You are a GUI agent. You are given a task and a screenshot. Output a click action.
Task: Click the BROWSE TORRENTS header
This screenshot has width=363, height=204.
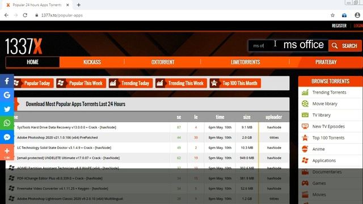click(330, 81)
